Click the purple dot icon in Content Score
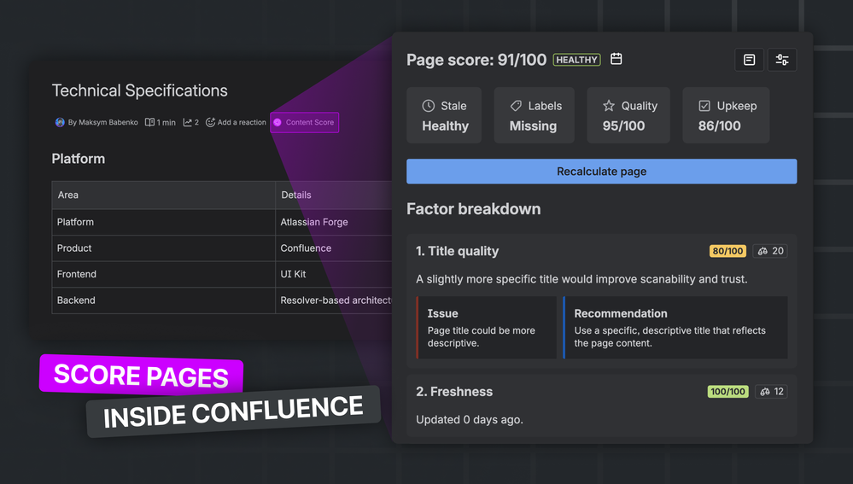Image resolution: width=853 pixels, height=484 pixels. pos(278,122)
